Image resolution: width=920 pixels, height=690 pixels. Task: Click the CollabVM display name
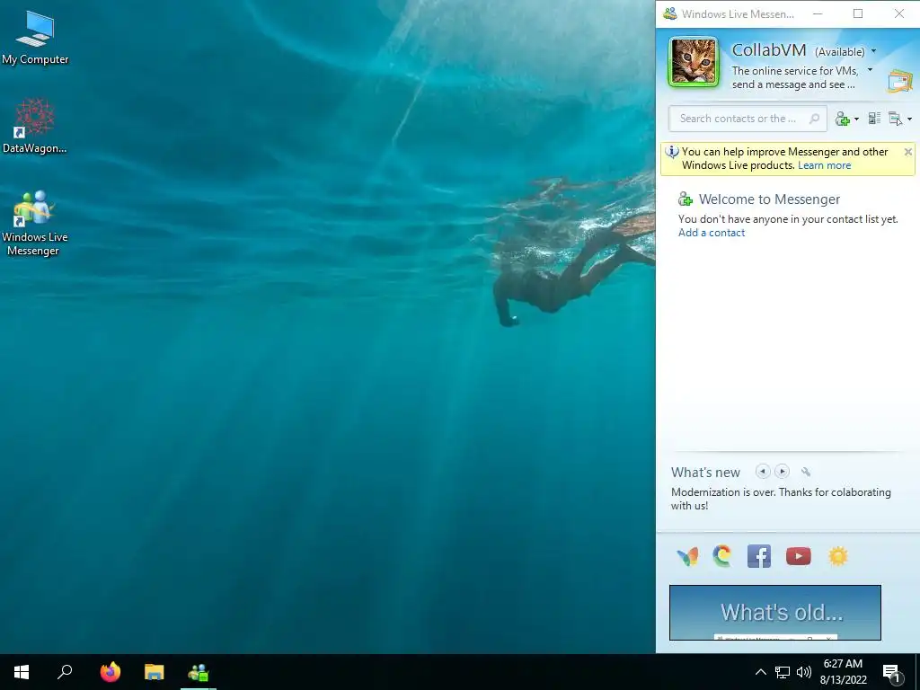[769, 50]
